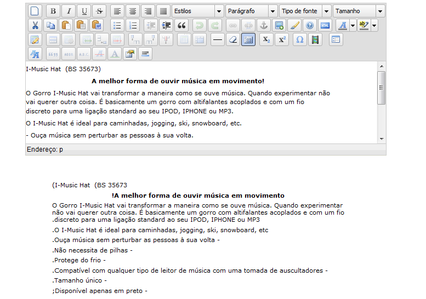Insert special character with Omega icon

click(x=300, y=39)
